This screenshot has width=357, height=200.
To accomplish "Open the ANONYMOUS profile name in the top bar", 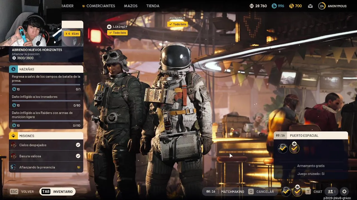I will pos(337,6).
